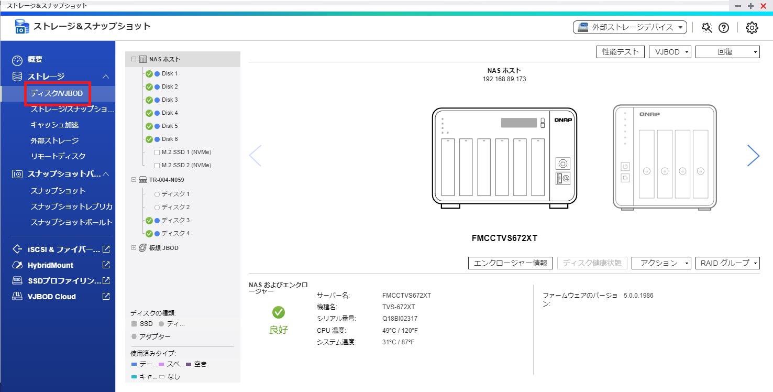
Task: Select ディスク/VJBOD in sidebar
Action: (57, 93)
